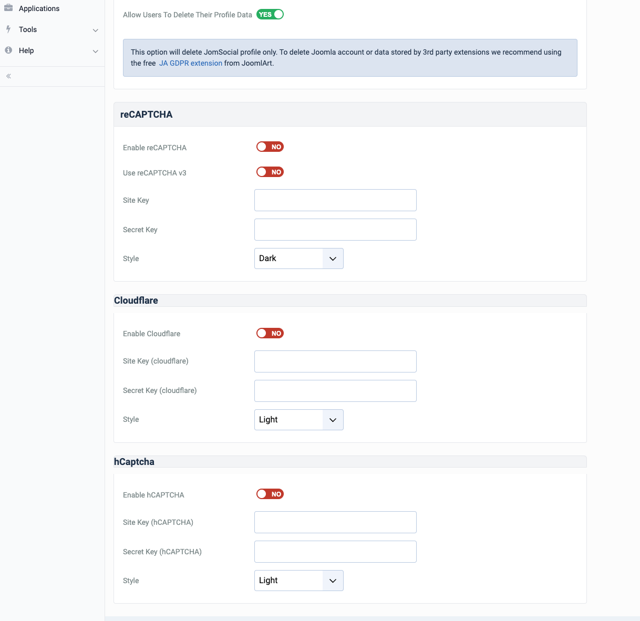Focus the Secret Key (cloudflare) input
The height and width of the screenshot is (621, 640).
[x=335, y=391]
